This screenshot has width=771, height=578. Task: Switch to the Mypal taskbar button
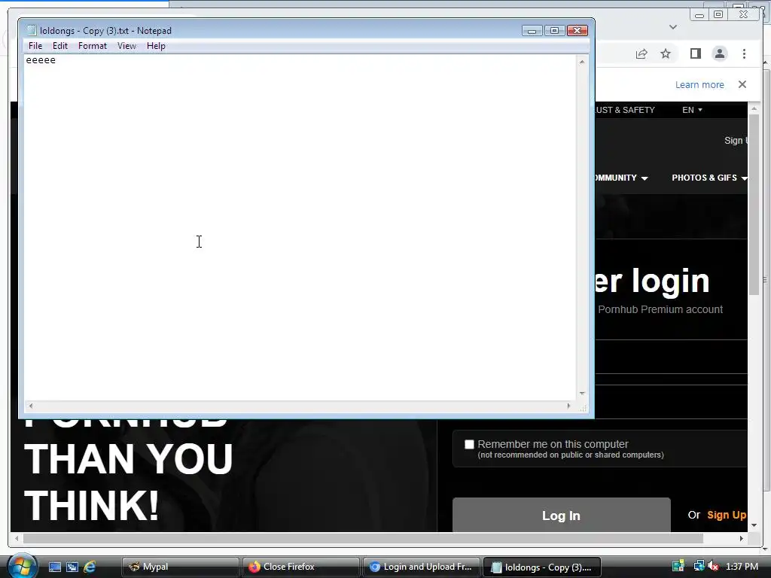[180, 567]
